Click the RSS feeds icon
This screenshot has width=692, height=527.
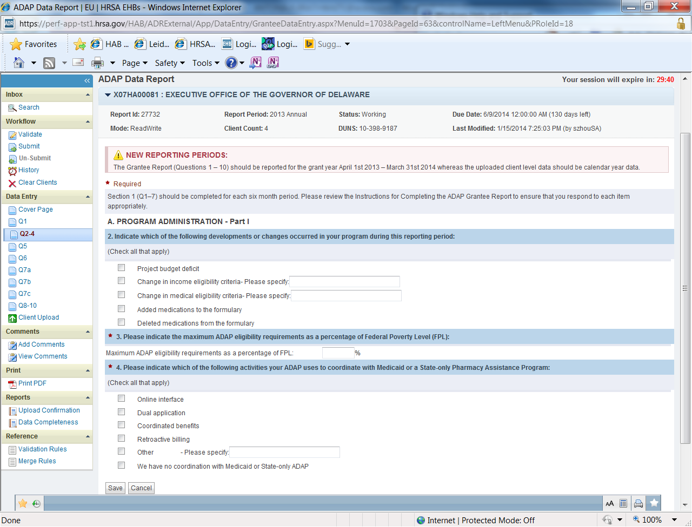click(49, 63)
